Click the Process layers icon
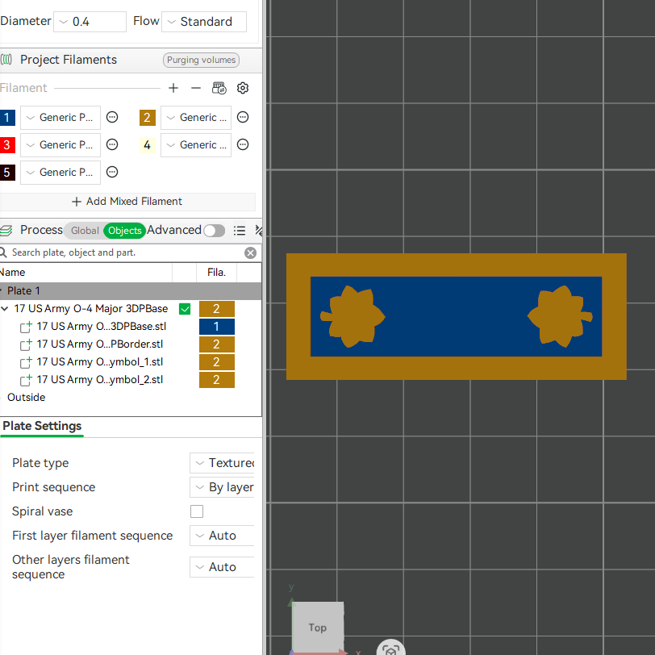This screenshot has width=655, height=655. pos(6,231)
